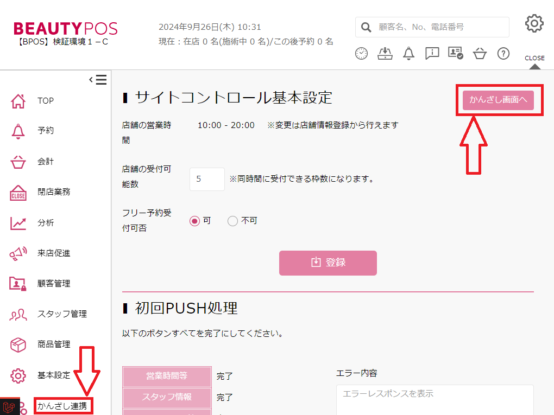The height and width of the screenshot is (415, 554).
Task: Open the customer card check icon
Action: tap(455, 53)
